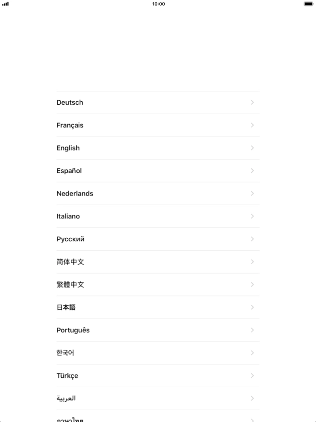The height and width of the screenshot is (422, 316).
Task: Click the chevron next to Español
Action: tap(253, 171)
